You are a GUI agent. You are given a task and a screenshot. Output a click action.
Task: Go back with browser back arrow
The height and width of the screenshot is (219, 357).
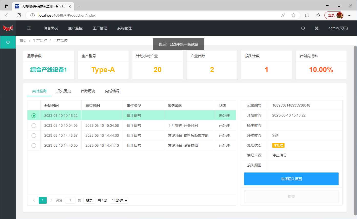point(7,15)
